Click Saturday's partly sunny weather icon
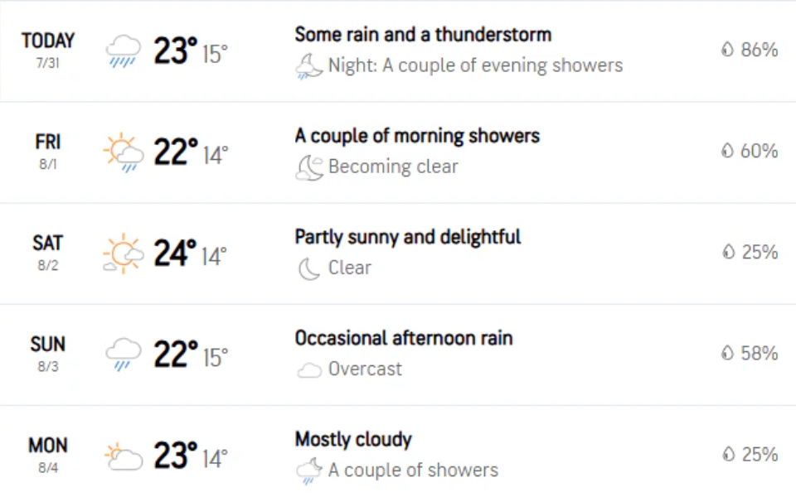This screenshot has width=796, height=497. point(123,253)
